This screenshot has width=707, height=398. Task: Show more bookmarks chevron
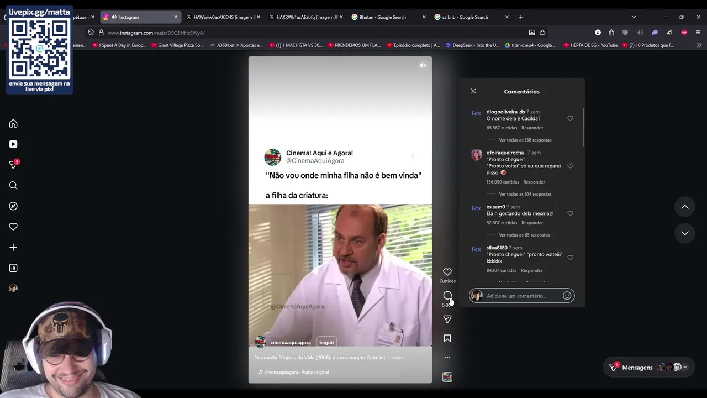pos(699,45)
